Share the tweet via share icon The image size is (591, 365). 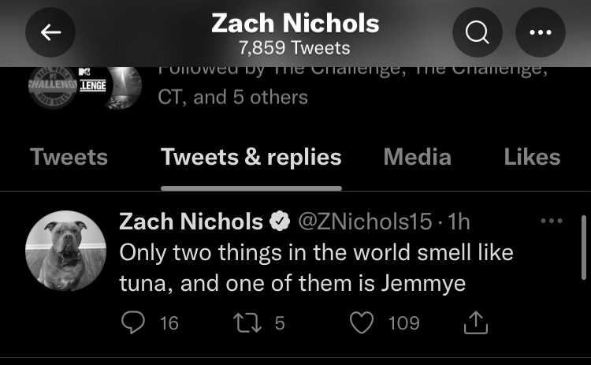point(476,322)
